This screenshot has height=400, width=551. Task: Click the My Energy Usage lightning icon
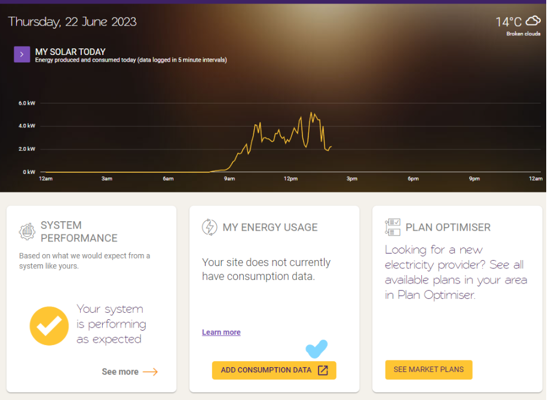tap(209, 227)
